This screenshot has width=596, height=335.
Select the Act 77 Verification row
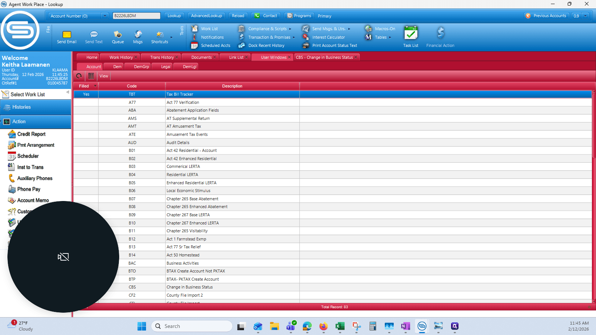(333, 102)
